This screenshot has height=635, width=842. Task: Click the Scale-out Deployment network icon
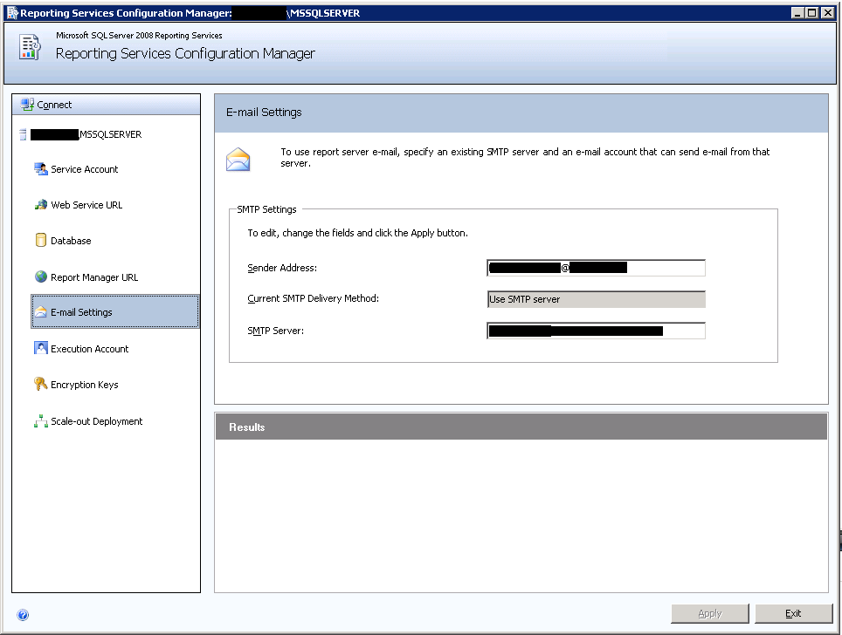[41, 421]
